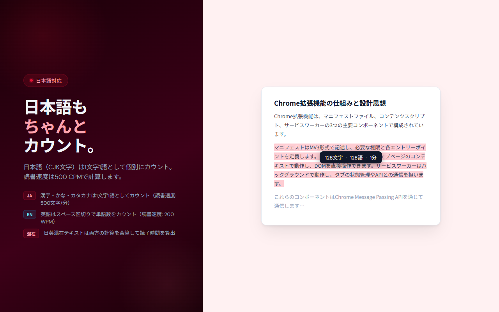Viewport: 499px width, 312px height.
Task: Click the EN language tag
Action: 30,214
